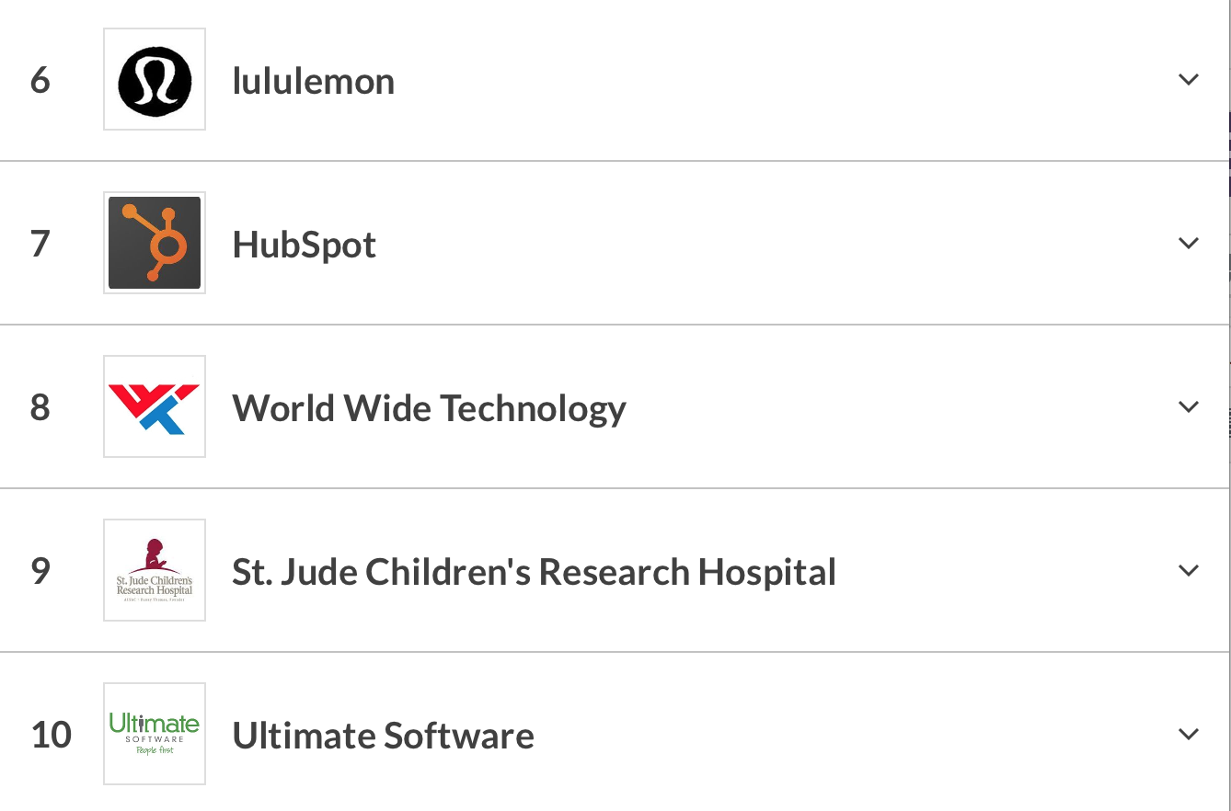This screenshot has width=1231, height=811.
Task: Expand the HubSpot row details
Action: (1189, 244)
